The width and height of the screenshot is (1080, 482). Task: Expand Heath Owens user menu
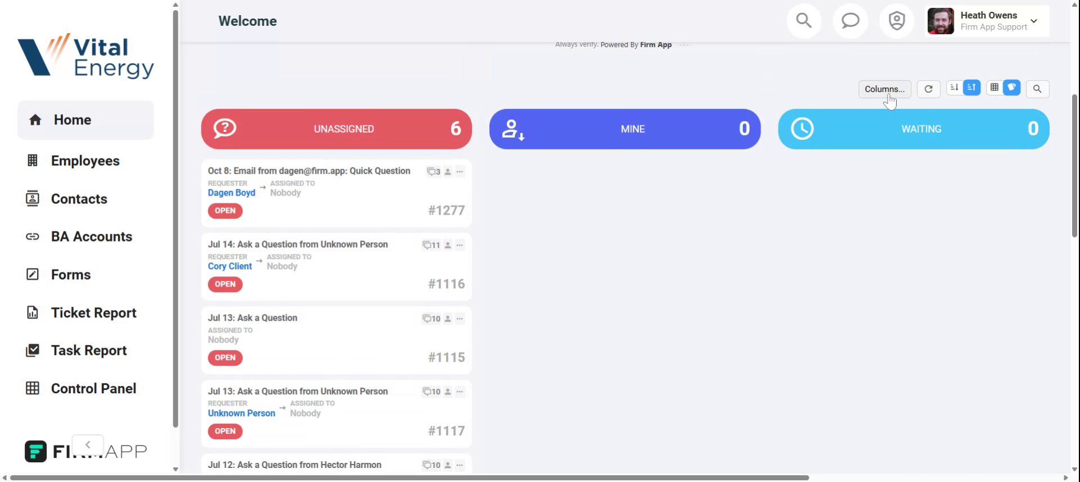tap(1034, 21)
